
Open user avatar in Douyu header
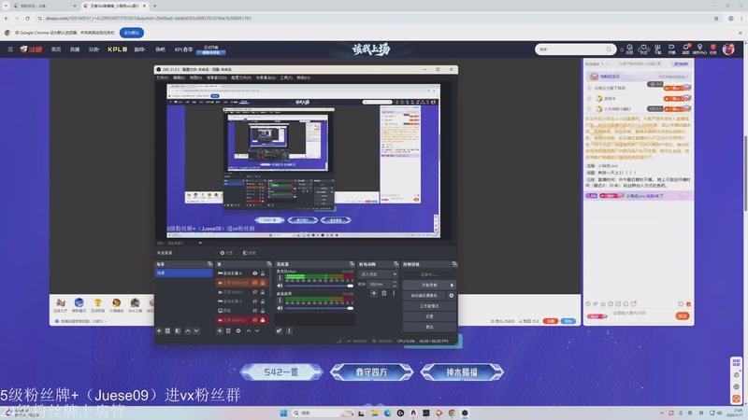(728, 49)
